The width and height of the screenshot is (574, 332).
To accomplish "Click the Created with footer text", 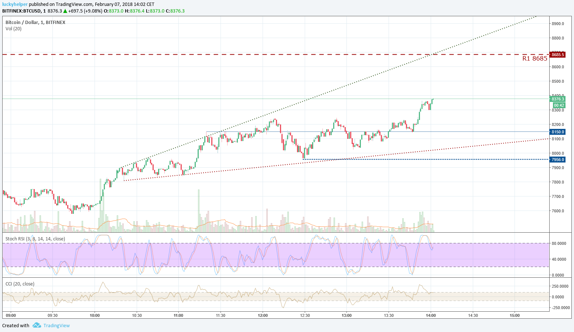I will pyautogui.click(x=16, y=325).
